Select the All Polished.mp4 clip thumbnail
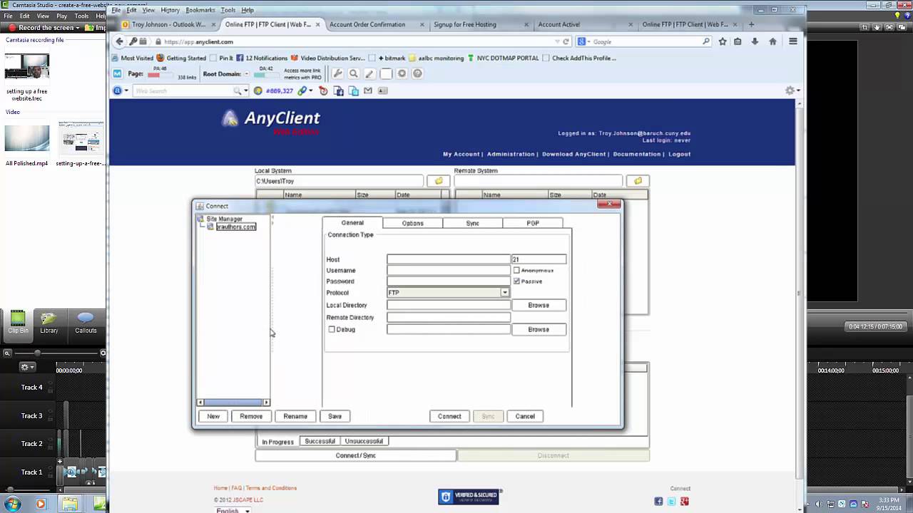The height and width of the screenshot is (513, 913). 27,138
